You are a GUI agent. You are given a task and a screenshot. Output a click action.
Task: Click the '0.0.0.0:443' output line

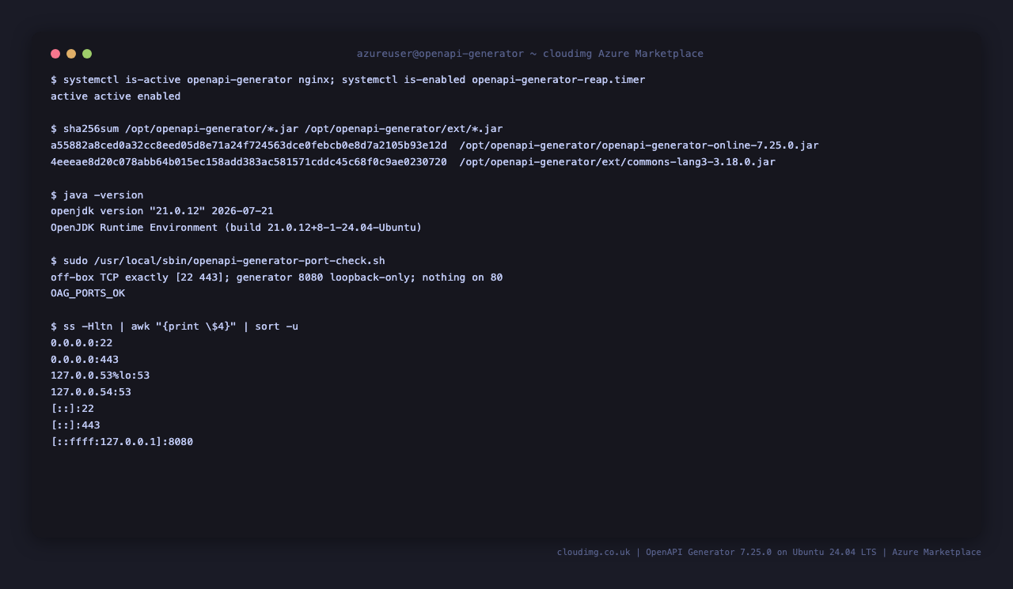tap(85, 360)
